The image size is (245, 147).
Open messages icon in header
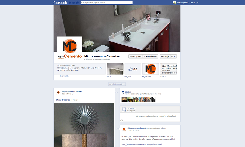click(x=73, y=3)
